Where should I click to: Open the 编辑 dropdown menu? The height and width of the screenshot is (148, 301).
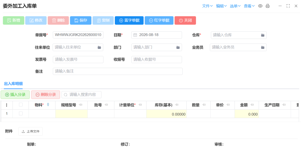[x=221, y=6]
